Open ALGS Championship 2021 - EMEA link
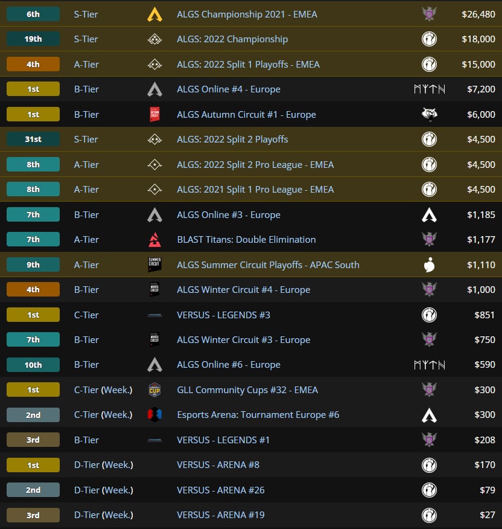 247,14
